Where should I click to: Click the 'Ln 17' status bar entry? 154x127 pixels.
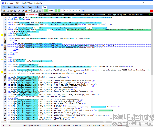click(4, 125)
